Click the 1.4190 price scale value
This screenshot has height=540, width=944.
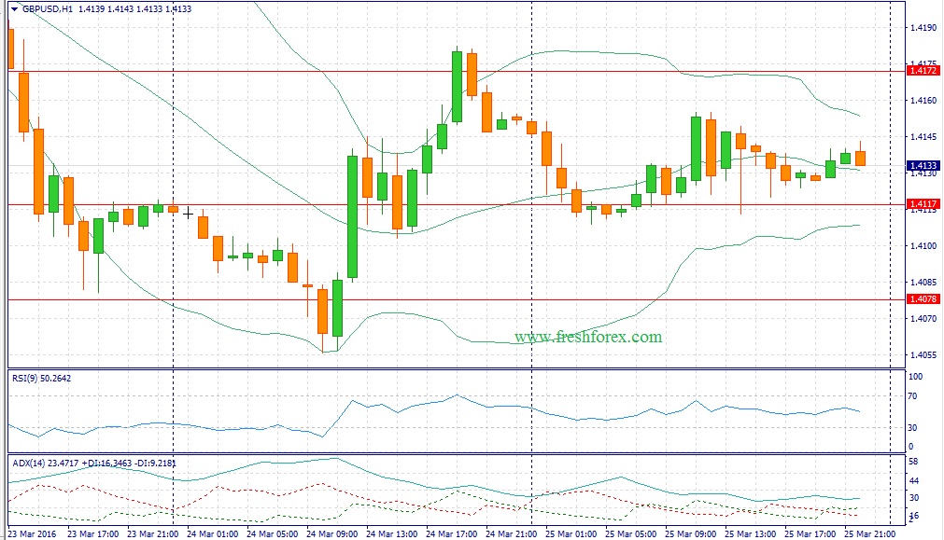(923, 28)
